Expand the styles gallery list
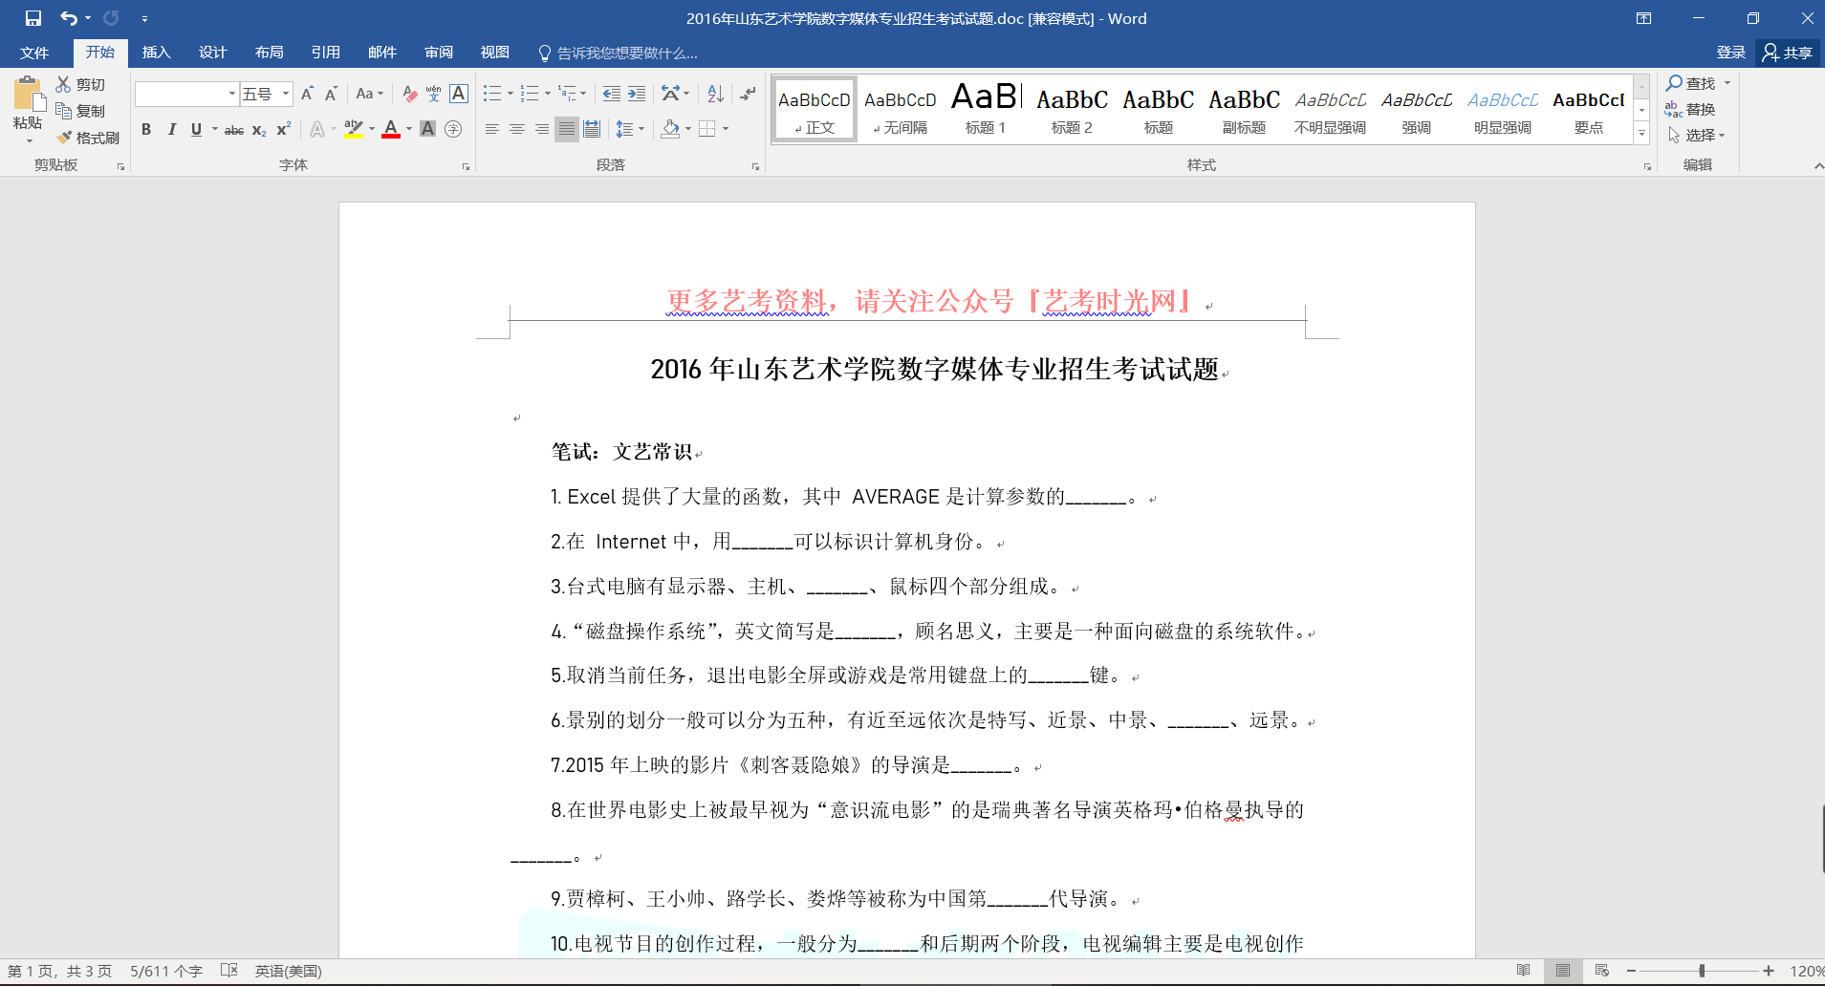Viewport: 1825px width, 986px height. click(x=1641, y=134)
